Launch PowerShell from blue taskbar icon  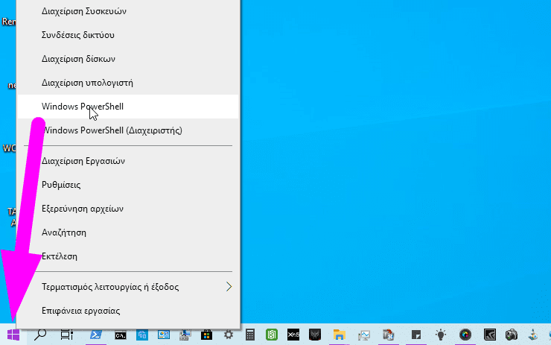(95, 335)
